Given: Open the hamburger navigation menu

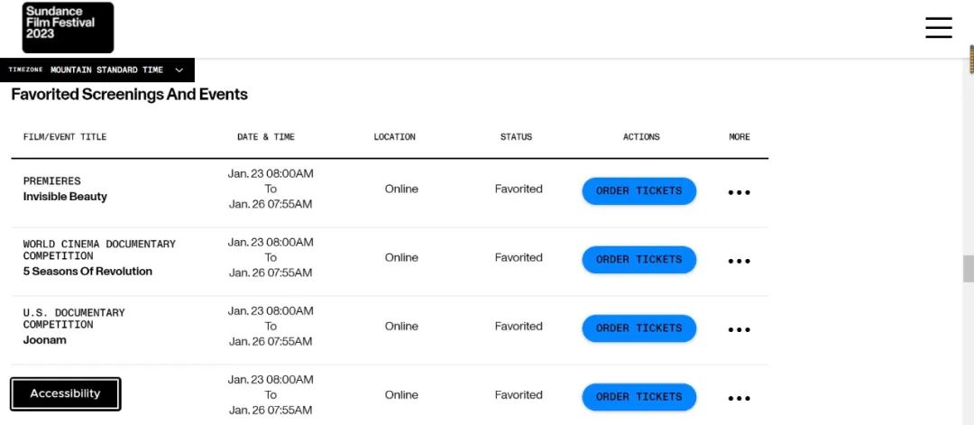Looking at the screenshot, I should [938, 27].
